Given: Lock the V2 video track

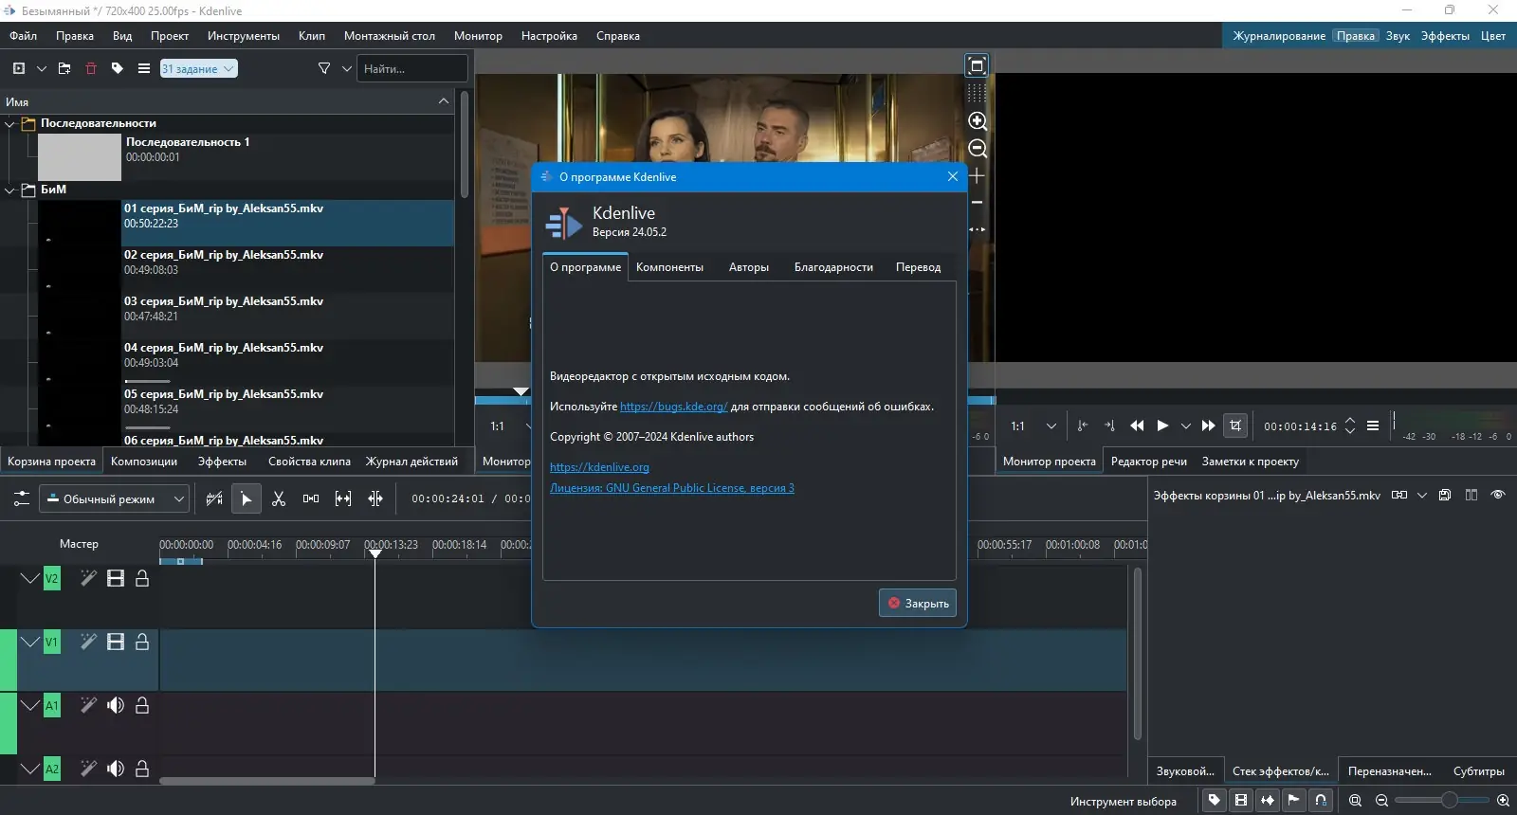Looking at the screenshot, I should tap(142, 578).
